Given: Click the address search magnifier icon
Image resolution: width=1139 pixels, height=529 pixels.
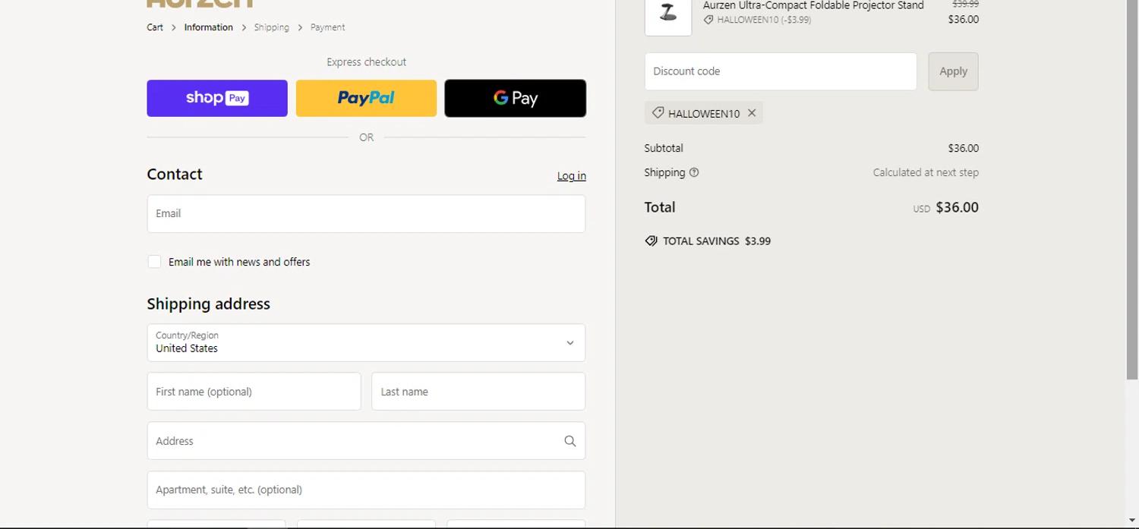Looking at the screenshot, I should click(x=569, y=441).
